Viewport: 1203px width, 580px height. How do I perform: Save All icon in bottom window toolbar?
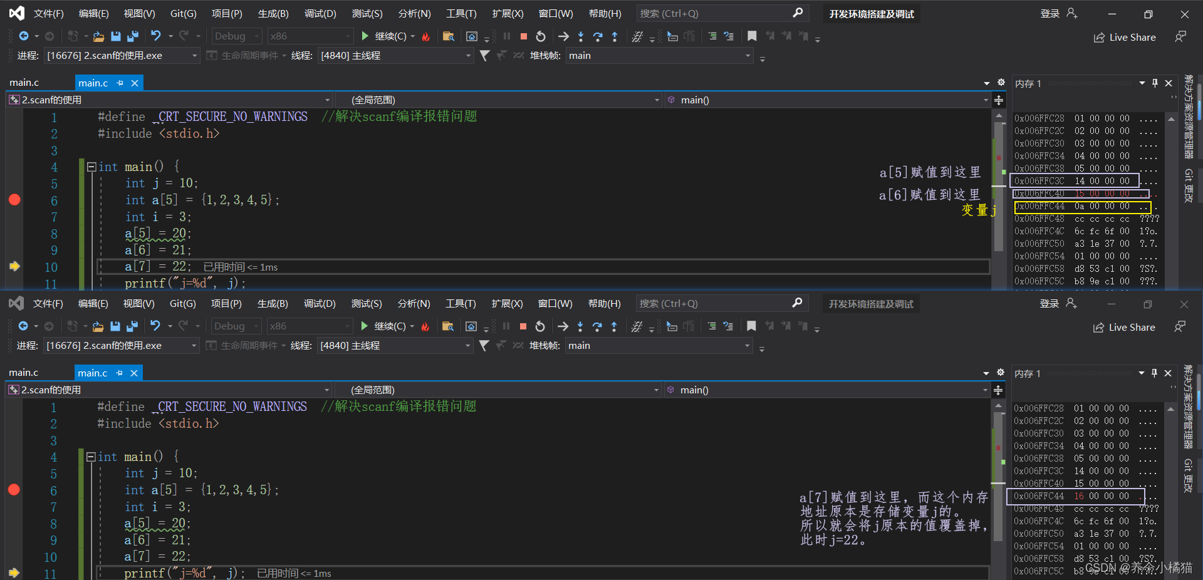tap(132, 326)
